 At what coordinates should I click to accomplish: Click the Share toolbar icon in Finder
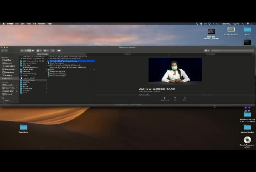[x=53, y=51]
